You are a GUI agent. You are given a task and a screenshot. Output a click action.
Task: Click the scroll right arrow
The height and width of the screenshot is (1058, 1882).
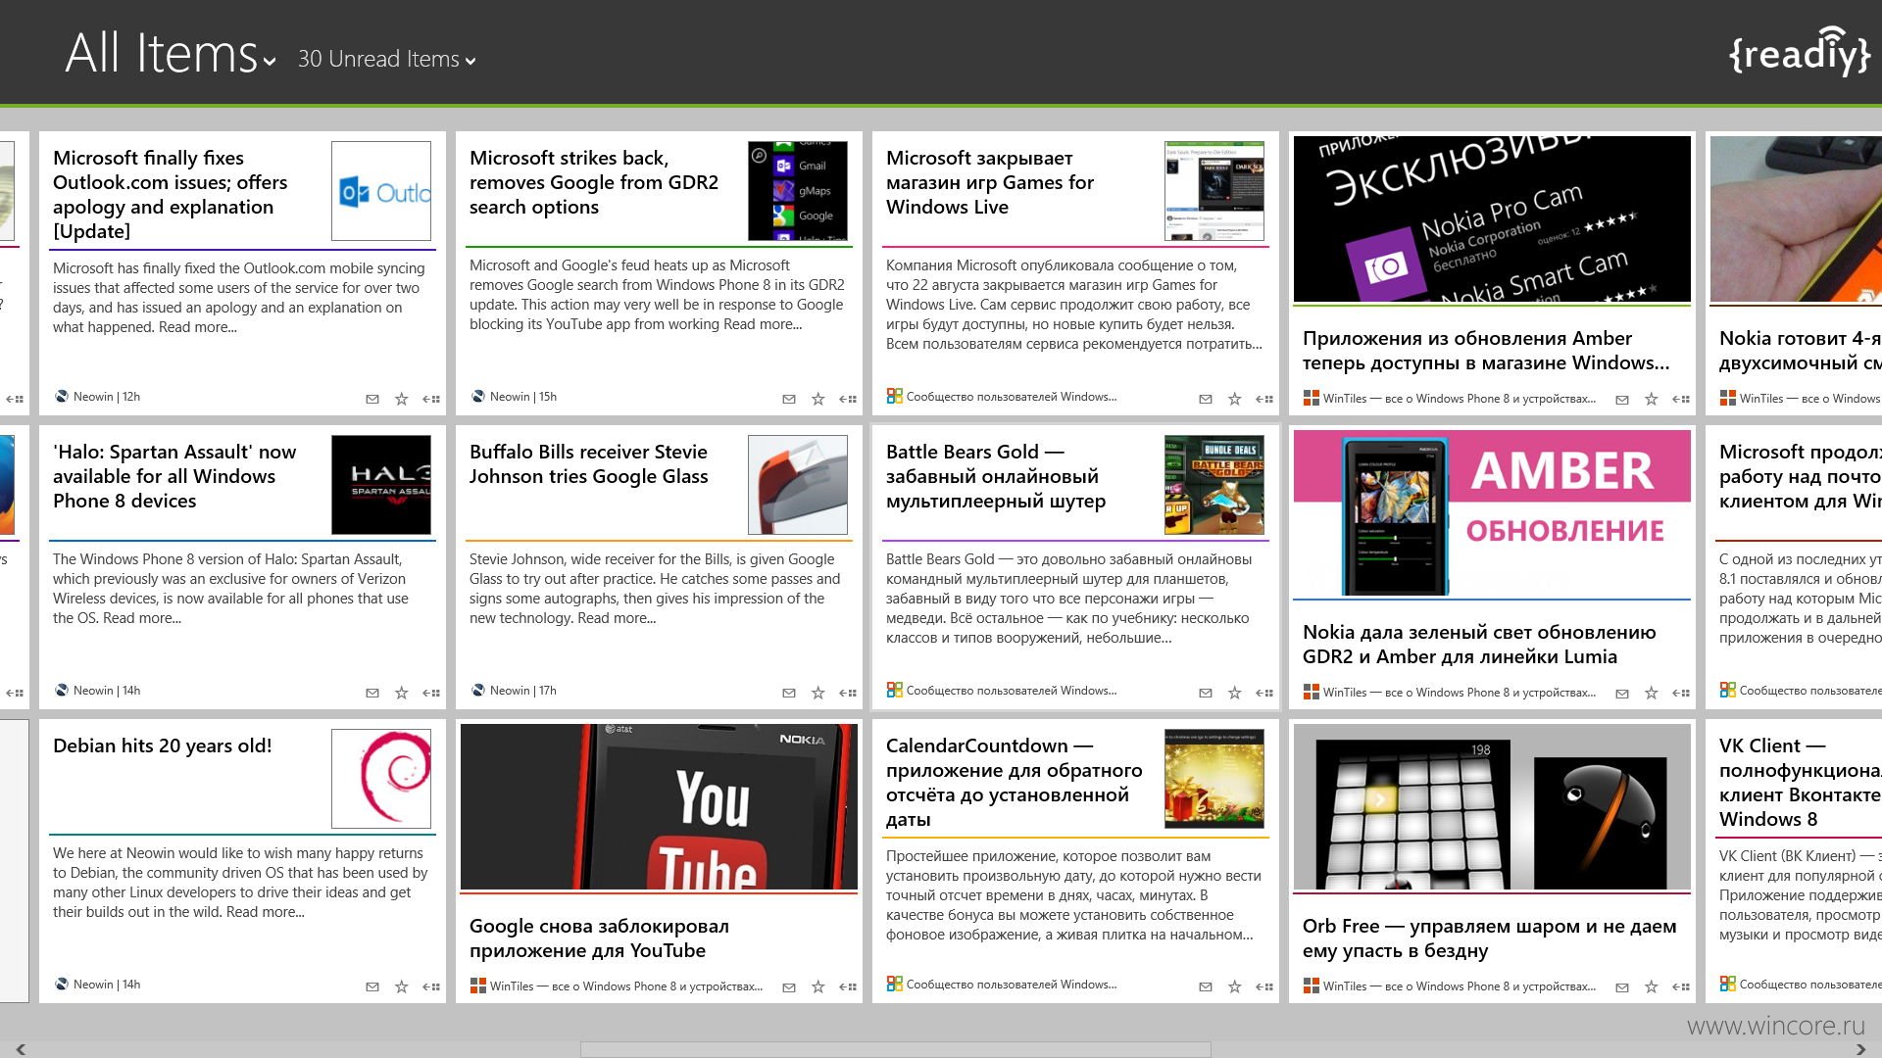point(1860,1049)
